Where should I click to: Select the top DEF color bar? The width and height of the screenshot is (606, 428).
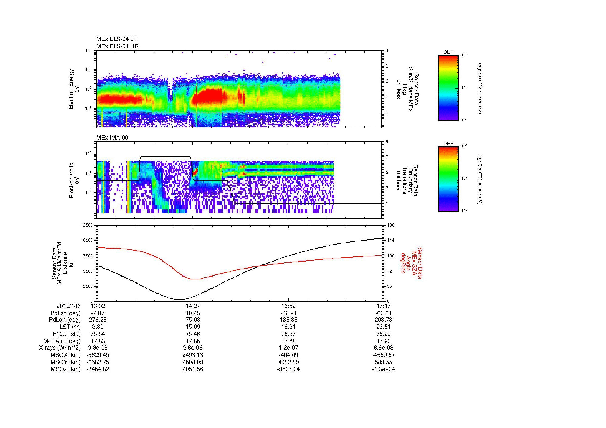click(448, 88)
